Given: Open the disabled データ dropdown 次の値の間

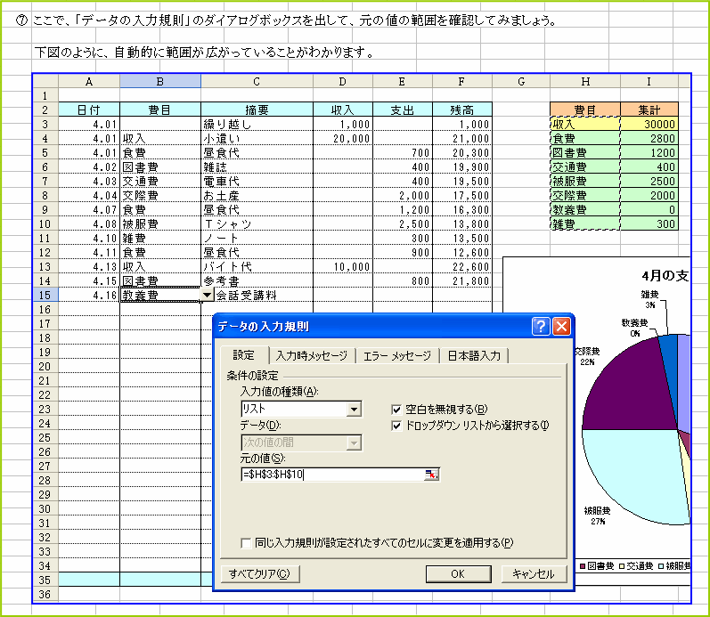Looking at the screenshot, I should pos(354,442).
